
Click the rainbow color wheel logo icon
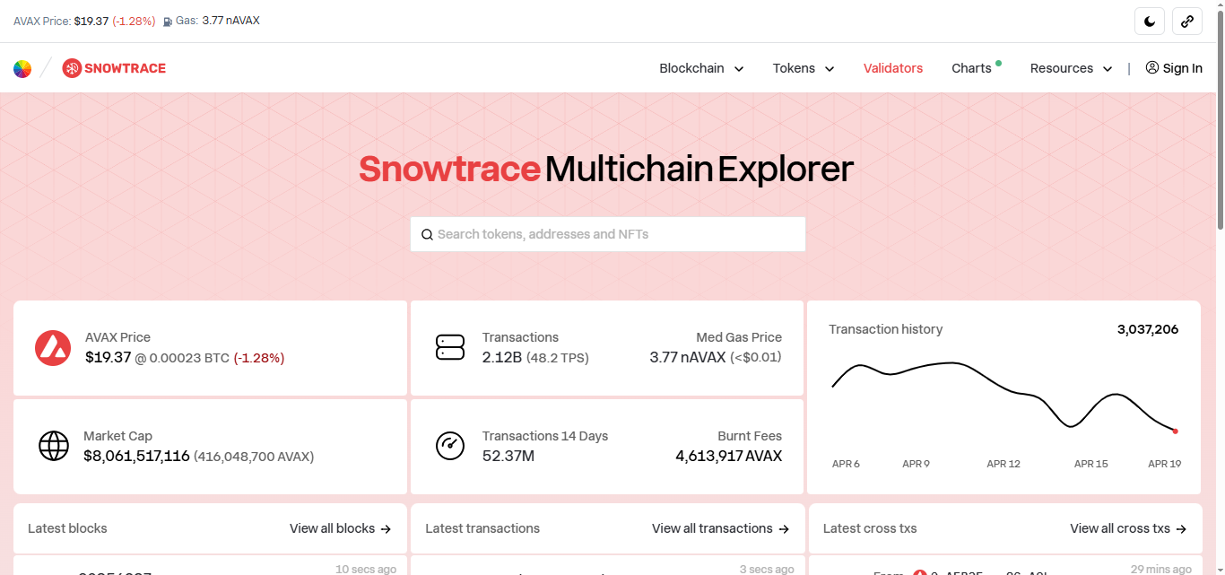22,68
